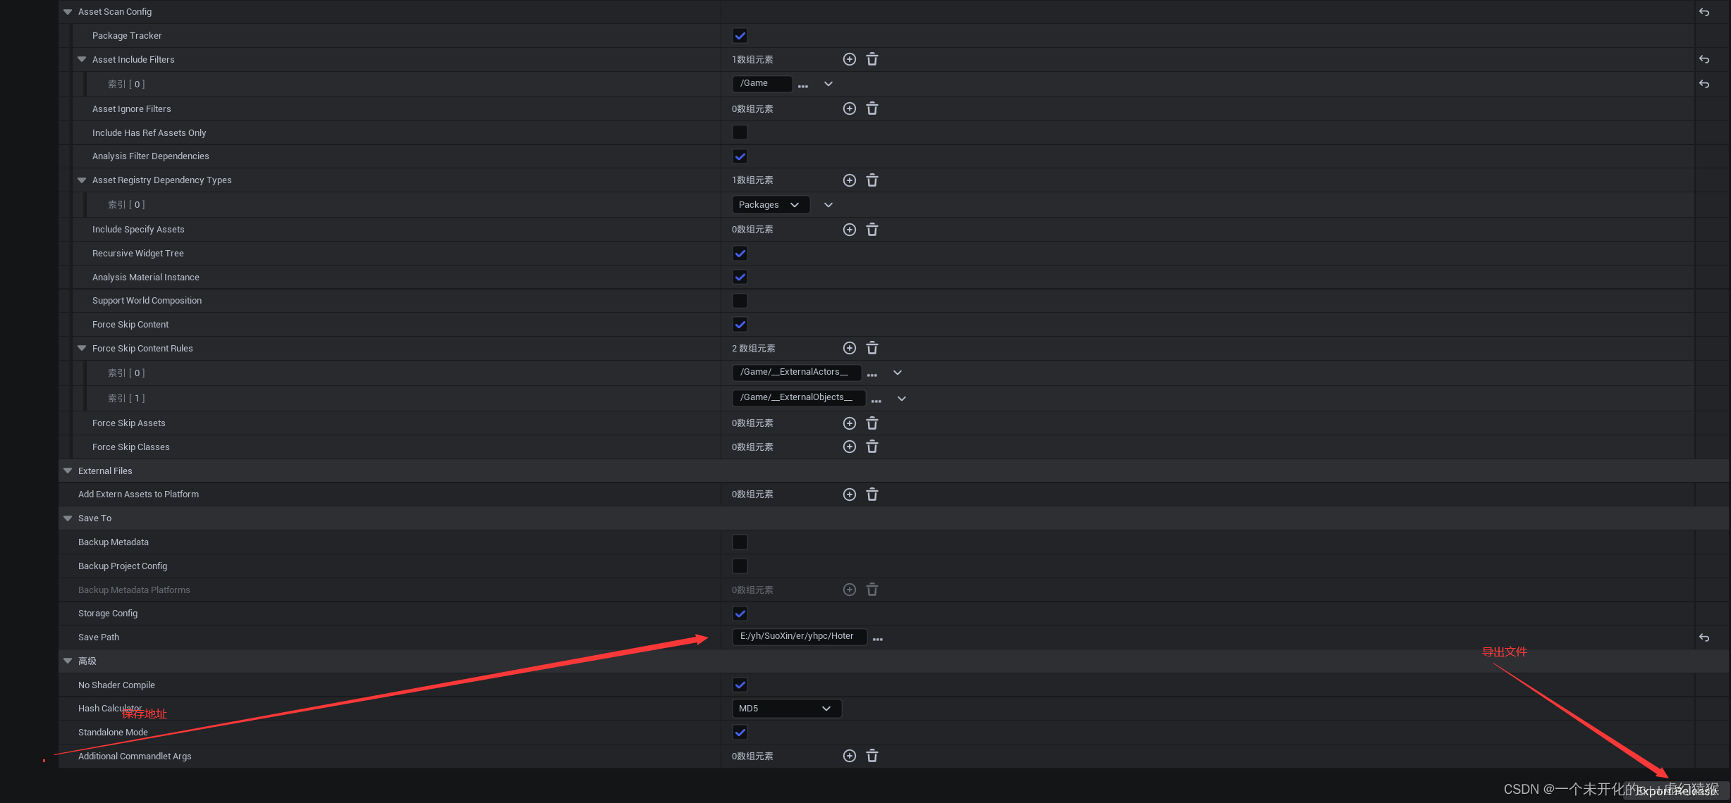Viewport: 1731px width, 803px height.
Task: Disable the Package Tracker checkbox
Action: (740, 36)
